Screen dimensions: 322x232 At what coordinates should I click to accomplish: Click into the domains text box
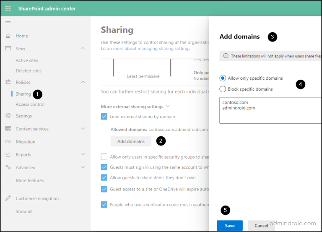(x=270, y=110)
